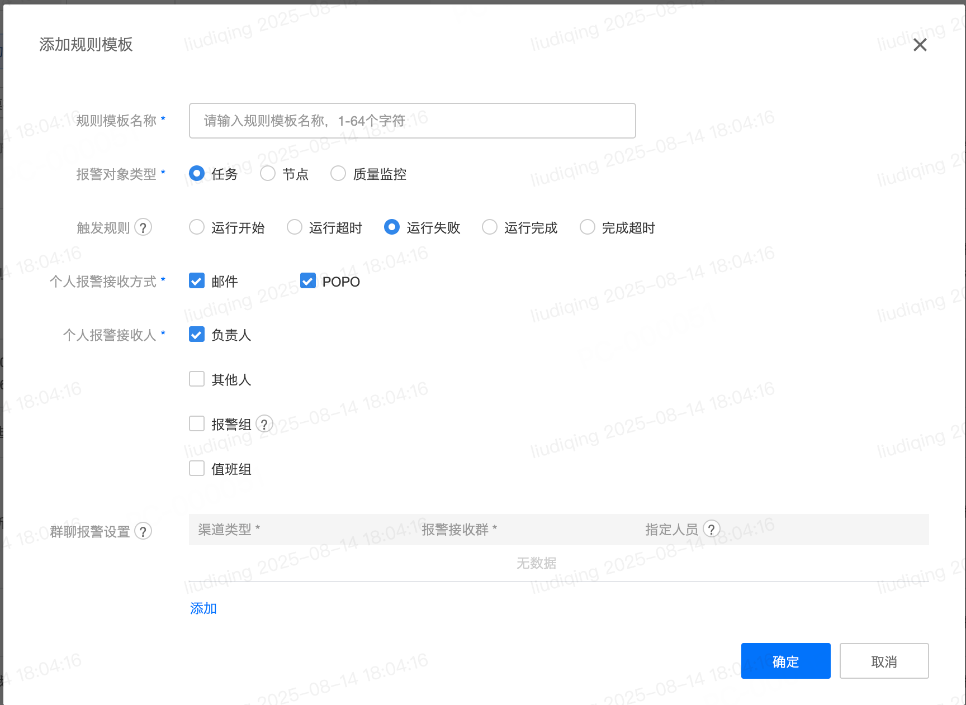Click the help icon next to 触发规则
Image resolution: width=966 pixels, height=705 pixels.
point(143,227)
